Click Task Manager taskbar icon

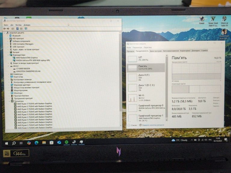coord(81,142)
